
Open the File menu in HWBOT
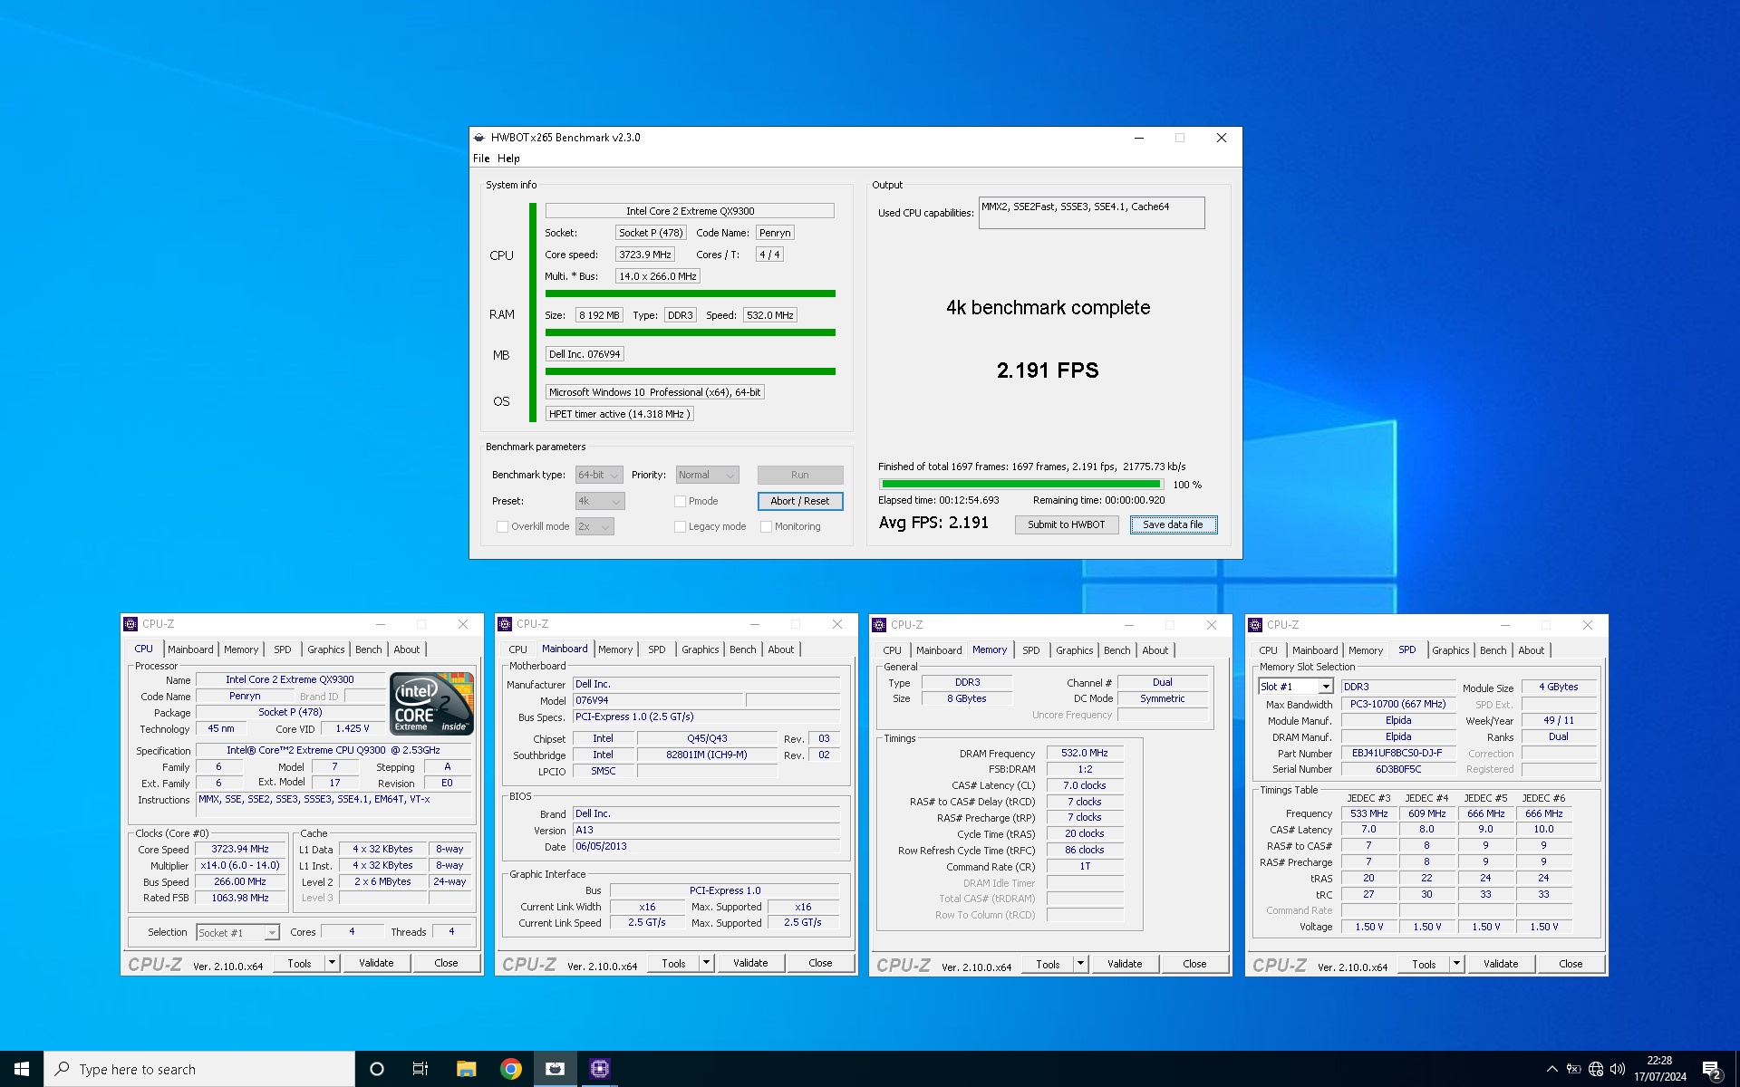(481, 159)
